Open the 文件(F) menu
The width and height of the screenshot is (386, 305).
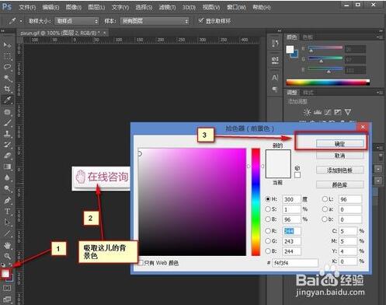(x=27, y=7)
